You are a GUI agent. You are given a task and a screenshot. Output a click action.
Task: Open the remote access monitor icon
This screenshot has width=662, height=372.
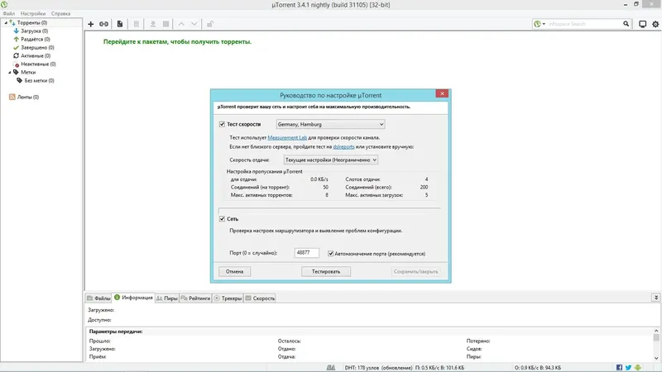[x=642, y=24]
